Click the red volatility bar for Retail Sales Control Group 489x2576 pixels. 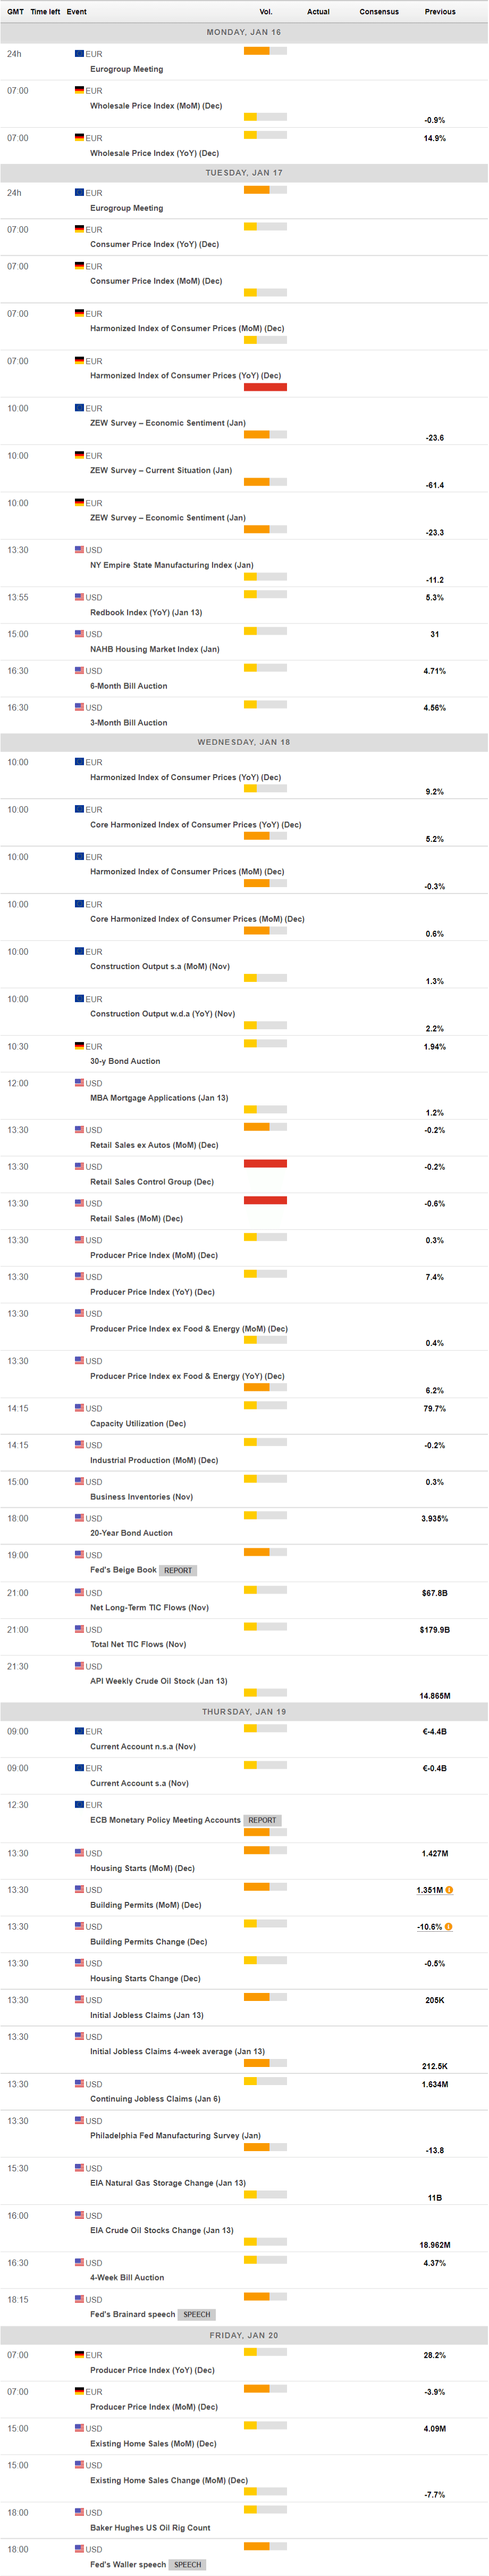pos(265,1163)
